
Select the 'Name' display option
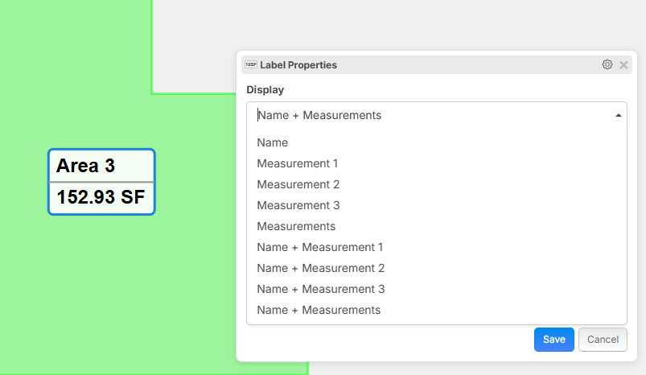(x=273, y=142)
